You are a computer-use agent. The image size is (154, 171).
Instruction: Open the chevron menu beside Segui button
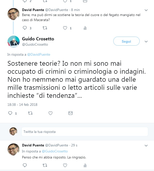pos(146,41)
